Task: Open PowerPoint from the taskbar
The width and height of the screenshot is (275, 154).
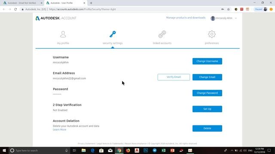Action: [172, 150]
